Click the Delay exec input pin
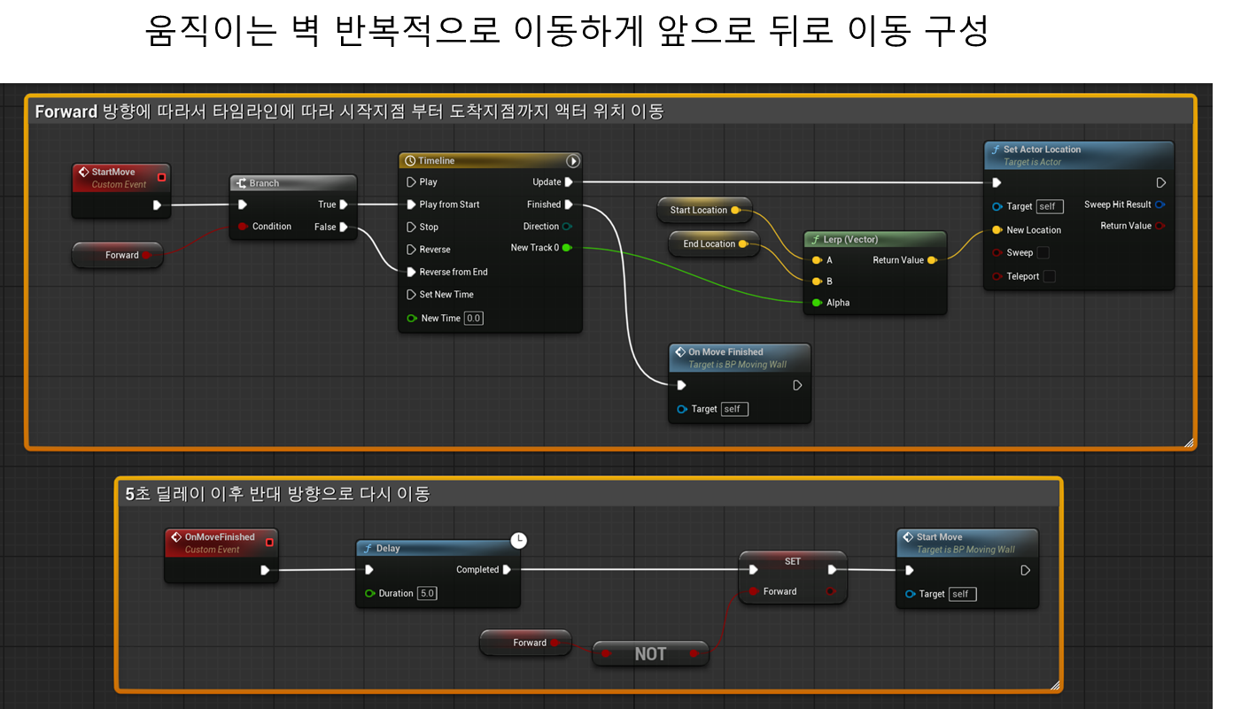Image resolution: width=1241 pixels, height=709 pixels. (369, 570)
